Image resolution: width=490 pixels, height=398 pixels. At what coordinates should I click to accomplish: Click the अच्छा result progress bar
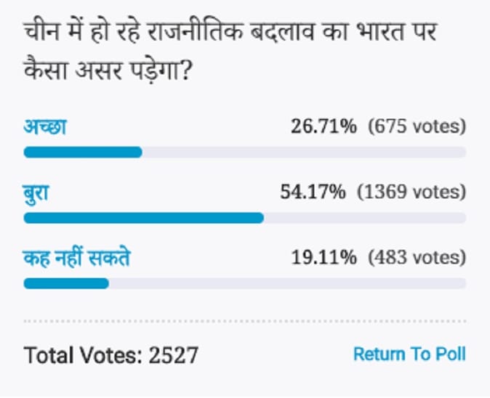[245, 153]
